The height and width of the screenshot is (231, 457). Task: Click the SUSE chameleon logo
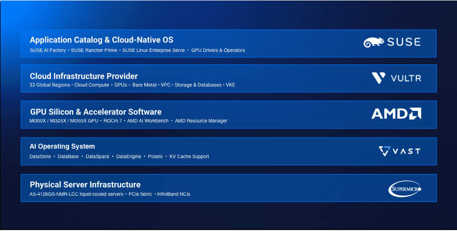(x=392, y=42)
